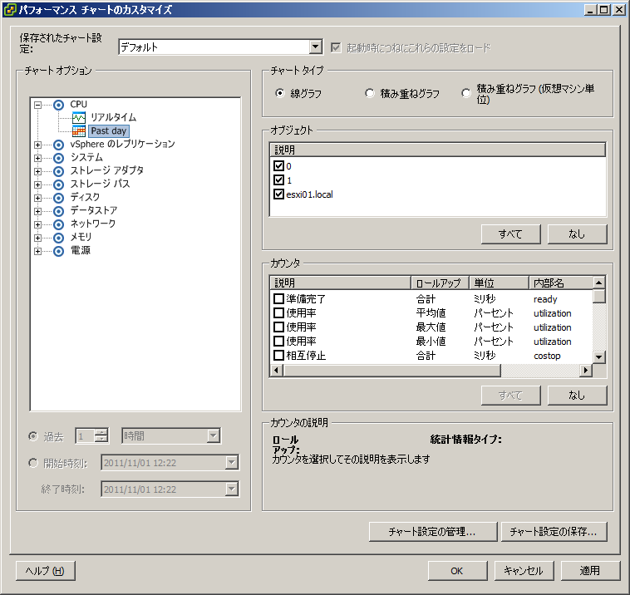
Task: Sort counters by 内部名 column header
Action: pyautogui.click(x=559, y=283)
